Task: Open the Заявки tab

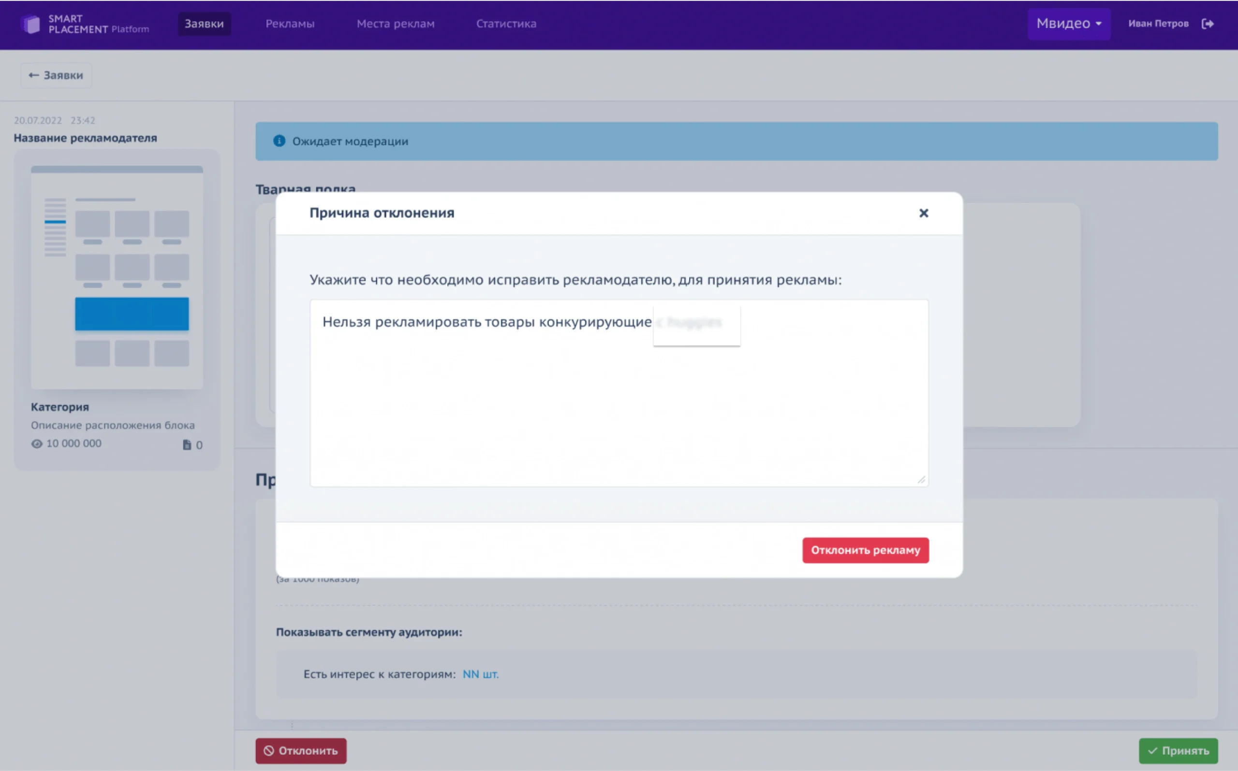Action: point(204,24)
